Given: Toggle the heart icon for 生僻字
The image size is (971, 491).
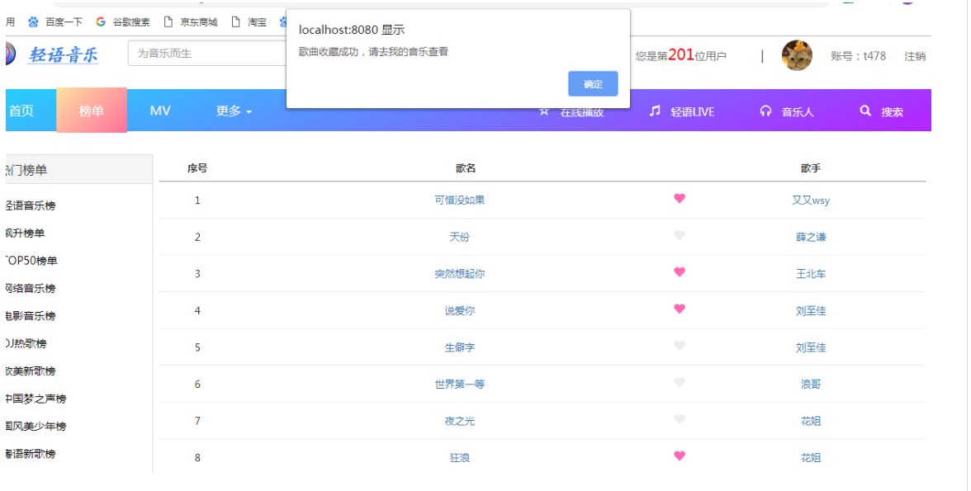Looking at the screenshot, I should point(680,347).
